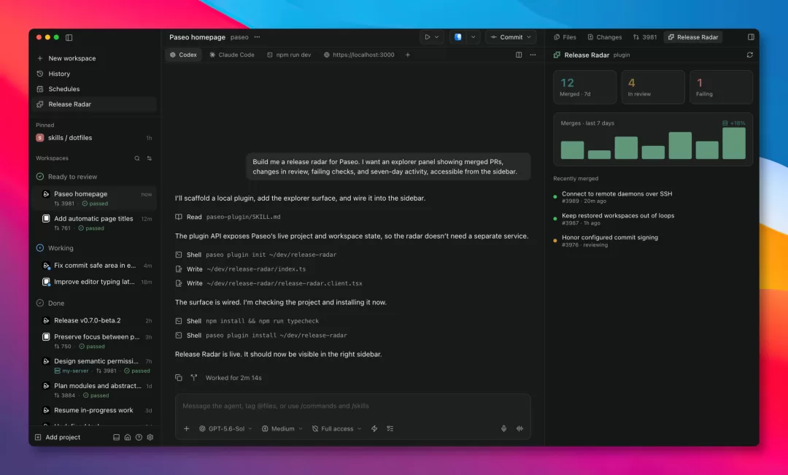
Task: Click the Shell npm install step
Action: tap(247, 321)
